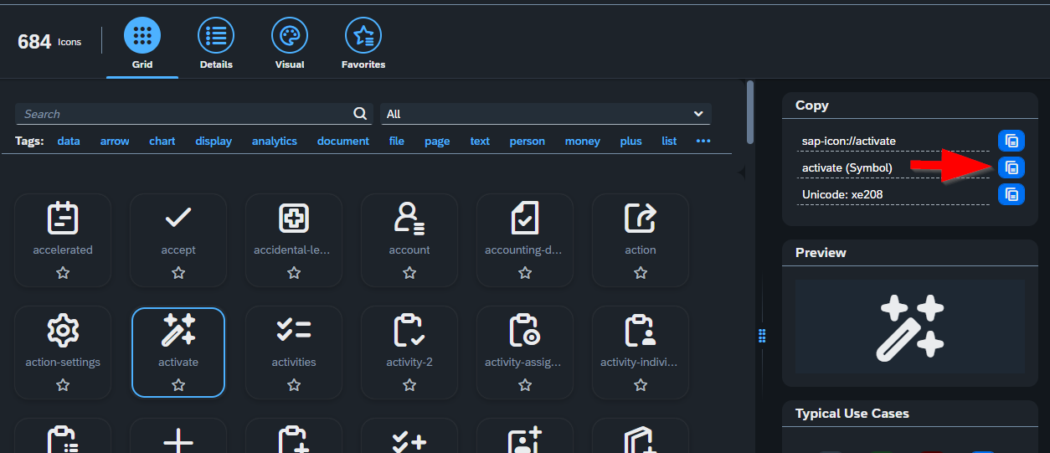
Task: Filter by the file tag
Action: click(397, 141)
